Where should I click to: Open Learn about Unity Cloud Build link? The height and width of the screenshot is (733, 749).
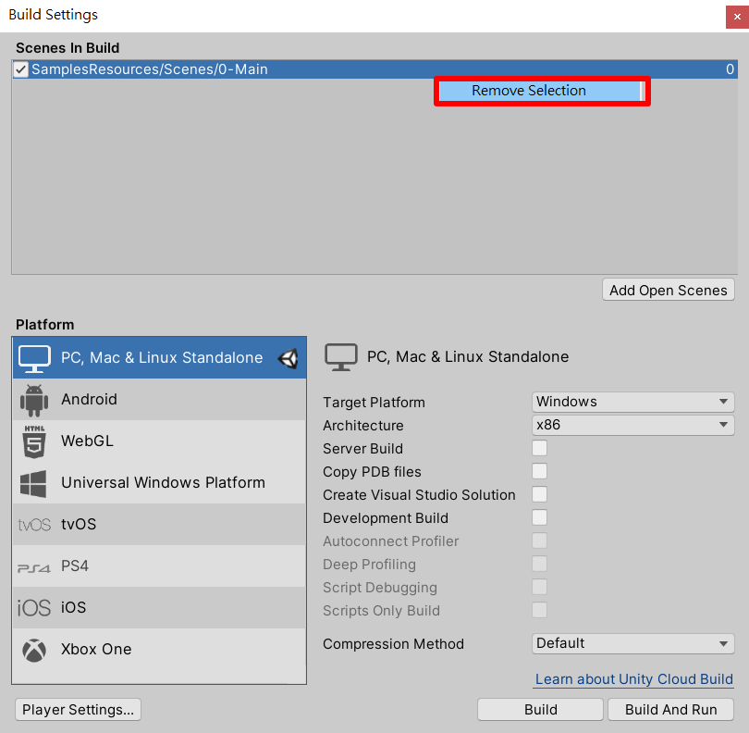coord(634,679)
